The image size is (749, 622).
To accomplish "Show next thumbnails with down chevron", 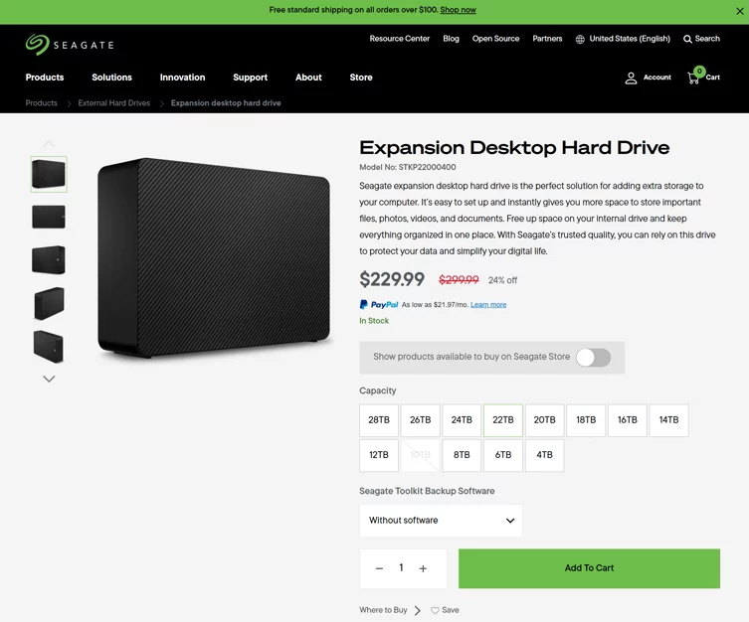I will click(49, 379).
